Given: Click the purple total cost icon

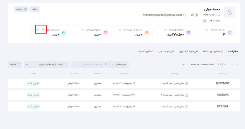Looking at the screenshot, I should 188,33.
